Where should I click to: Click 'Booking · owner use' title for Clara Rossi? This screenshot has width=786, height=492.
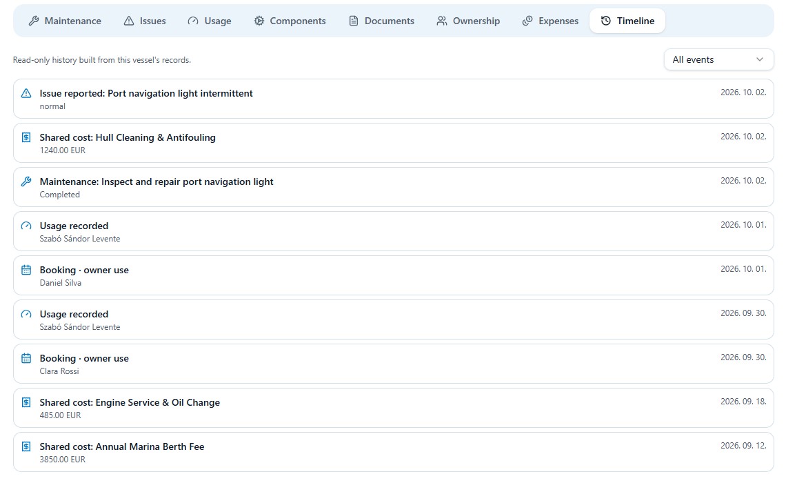coord(84,358)
